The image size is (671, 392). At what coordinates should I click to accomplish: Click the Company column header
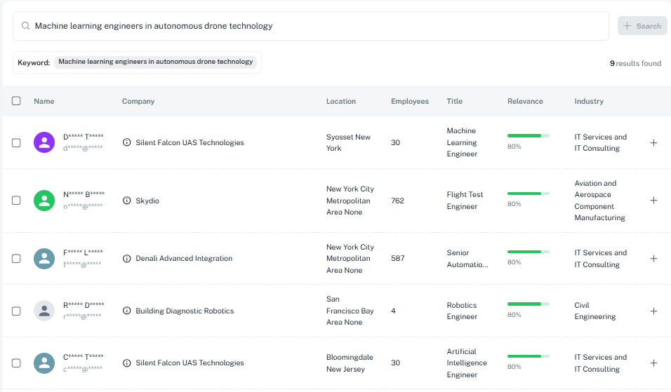click(138, 101)
